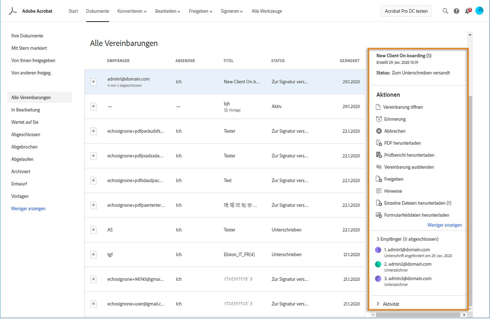Expand the Aktivität section
The width and height of the screenshot is (490, 327).
pyautogui.click(x=388, y=304)
